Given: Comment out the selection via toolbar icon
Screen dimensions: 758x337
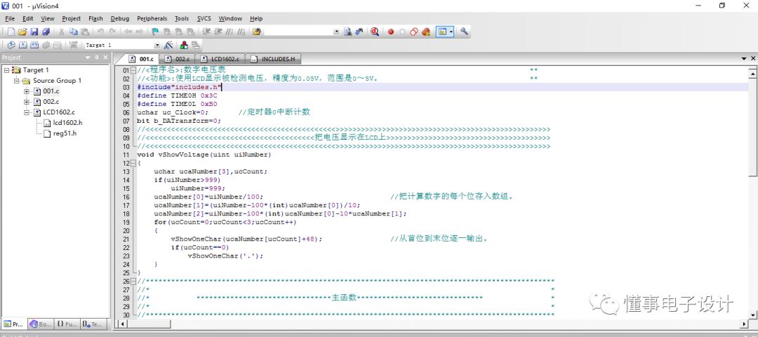Looking at the screenshot, I should pos(230,32).
